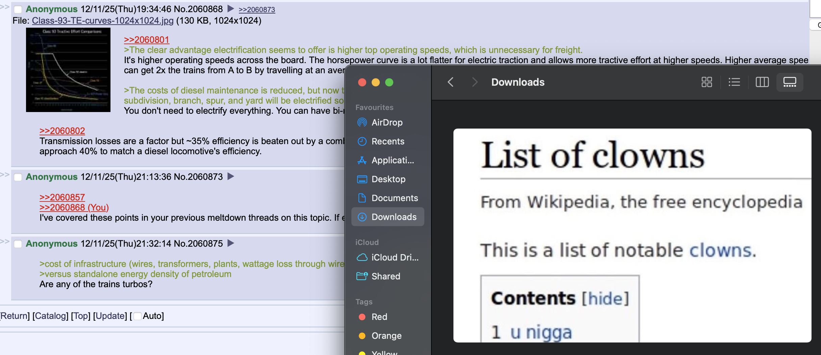This screenshot has width=821, height=355.
Task: Click the No.2060875 post number
Action: tap(198, 244)
